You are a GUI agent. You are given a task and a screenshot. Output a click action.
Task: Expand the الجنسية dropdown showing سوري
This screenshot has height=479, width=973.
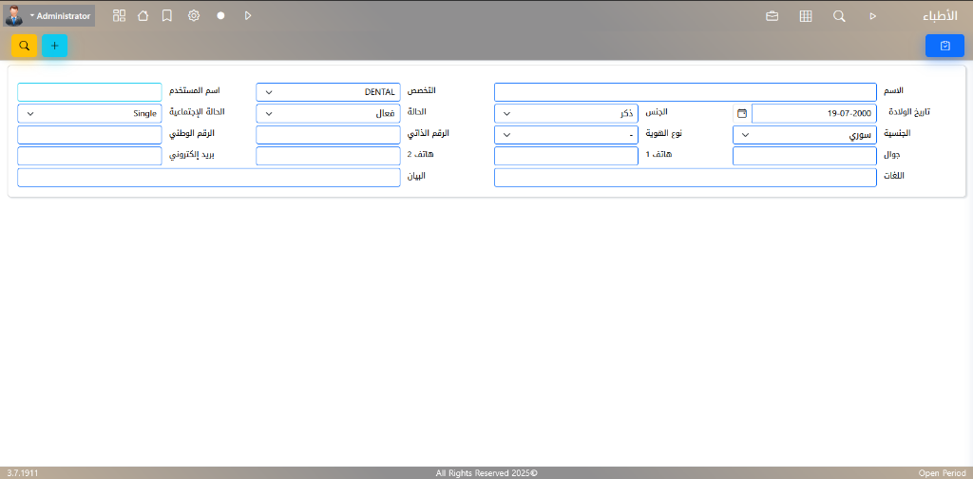coord(804,135)
